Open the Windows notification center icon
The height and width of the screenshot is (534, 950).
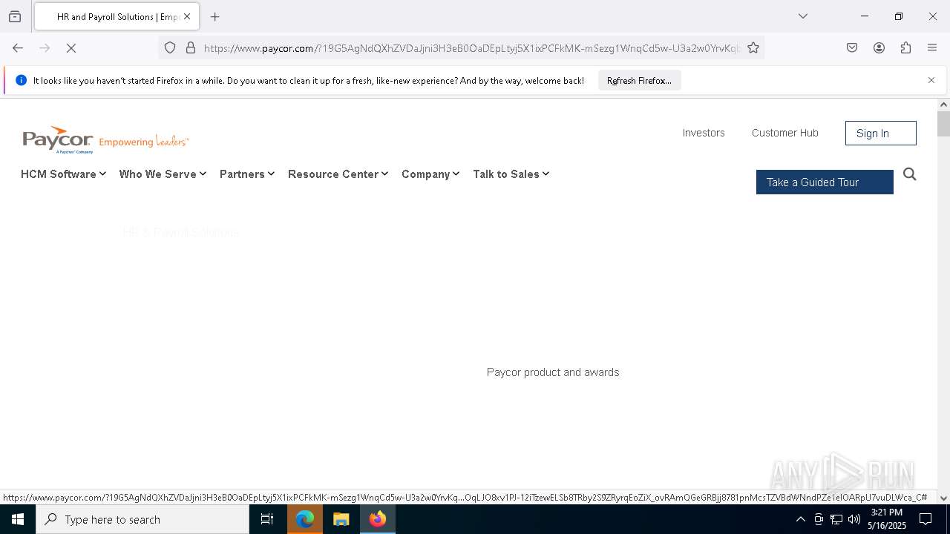926,519
